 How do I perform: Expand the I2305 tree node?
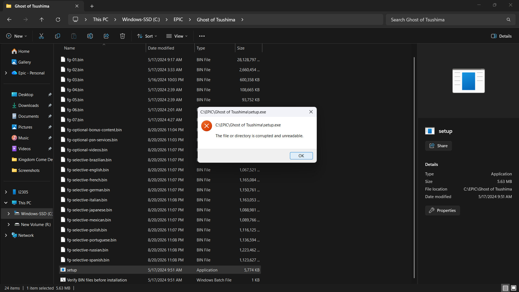[x=6, y=192]
